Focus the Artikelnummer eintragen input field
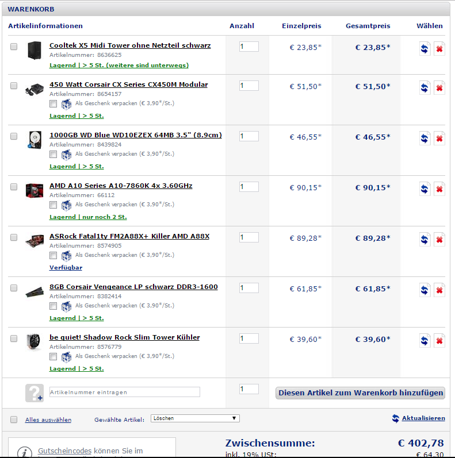Image resolution: width=455 pixels, height=458 pixels. tap(125, 392)
